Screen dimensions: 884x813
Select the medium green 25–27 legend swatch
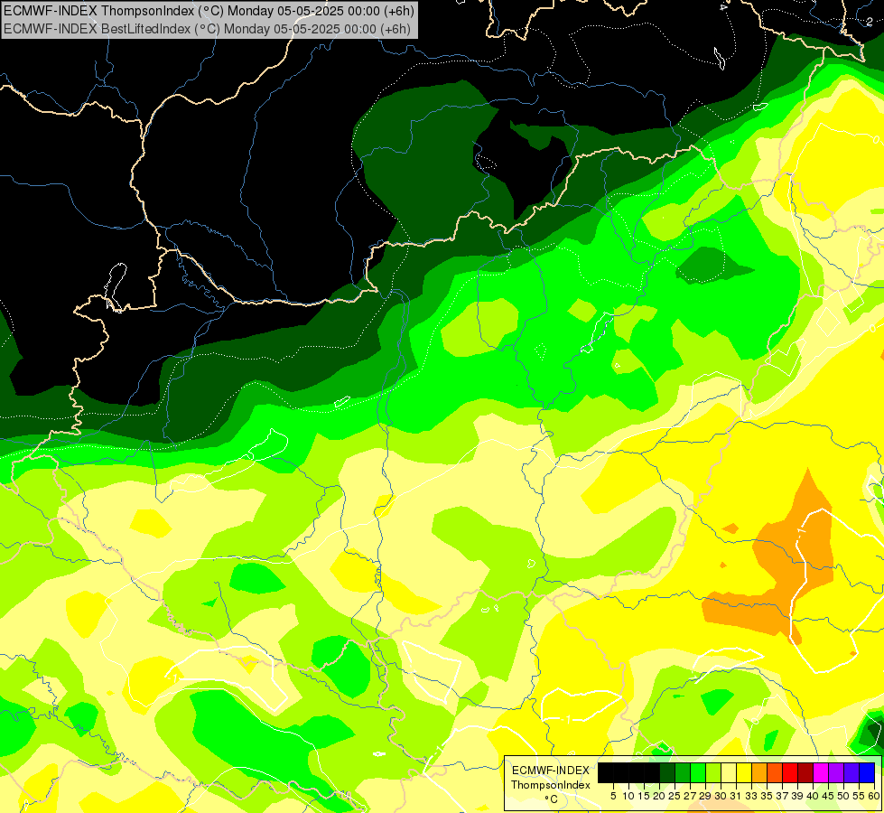pyautogui.click(x=682, y=772)
